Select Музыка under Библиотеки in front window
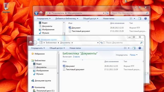Viewport: 164px width, 92px height. pos(38,74)
